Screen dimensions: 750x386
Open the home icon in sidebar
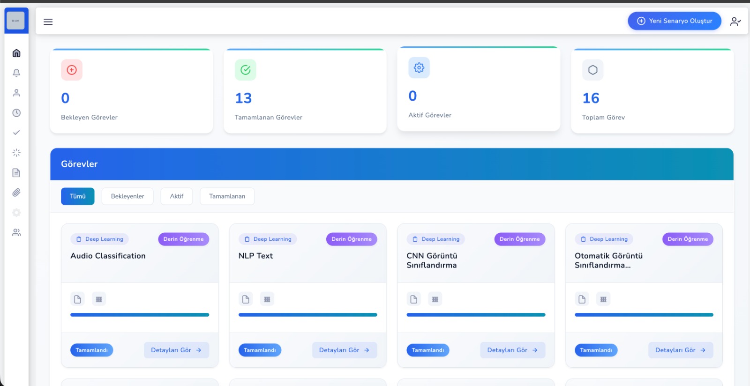point(16,53)
